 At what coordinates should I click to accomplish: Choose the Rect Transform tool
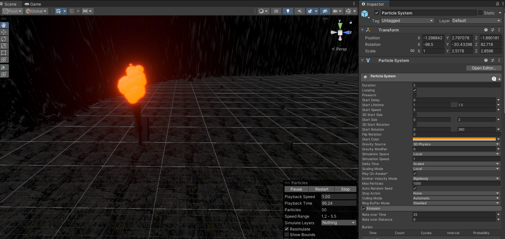4,53
